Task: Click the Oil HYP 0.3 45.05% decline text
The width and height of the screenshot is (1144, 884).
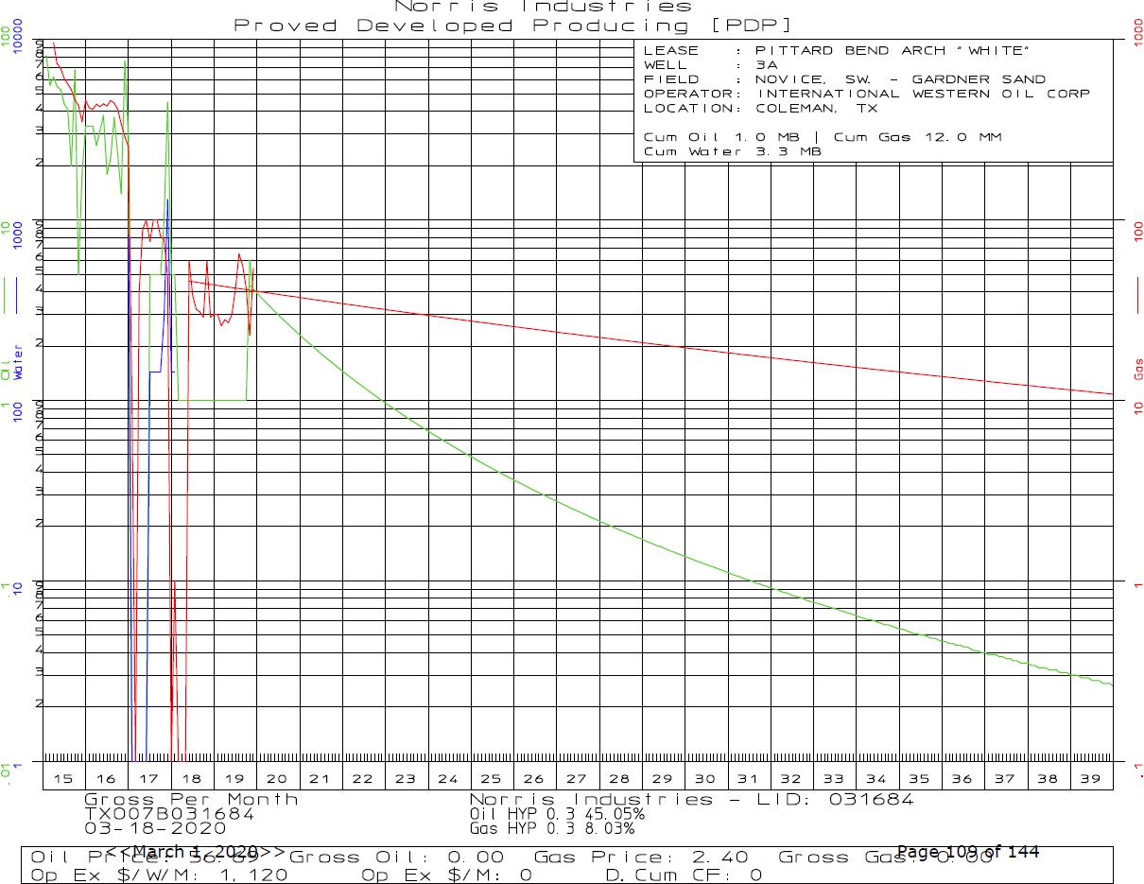Action: pyautogui.click(x=557, y=813)
